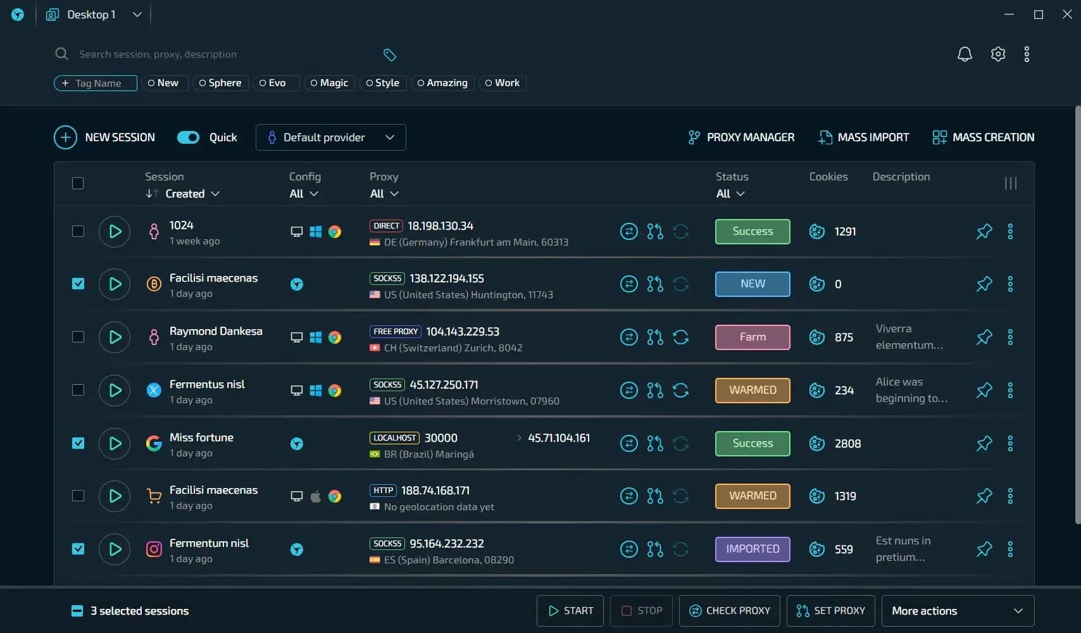Viewport: 1081px width, 633px height.
Task: Click the MASS IMPORT button
Action: (x=864, y=137)
